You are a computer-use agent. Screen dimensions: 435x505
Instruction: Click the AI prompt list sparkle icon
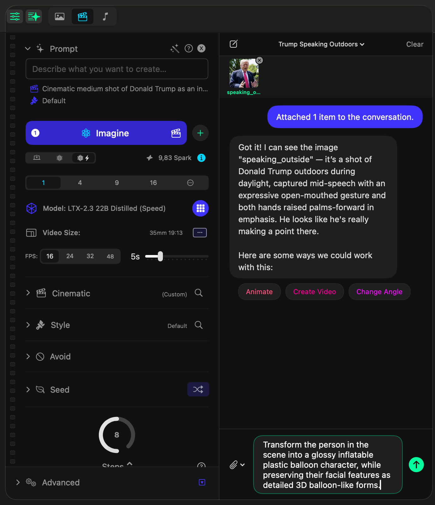click(x=34, y=16)
